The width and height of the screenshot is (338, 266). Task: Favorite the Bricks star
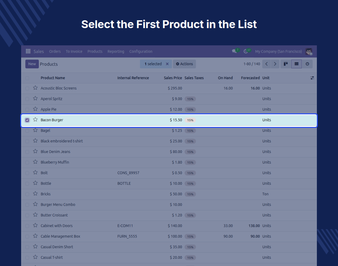click(35, 193)
